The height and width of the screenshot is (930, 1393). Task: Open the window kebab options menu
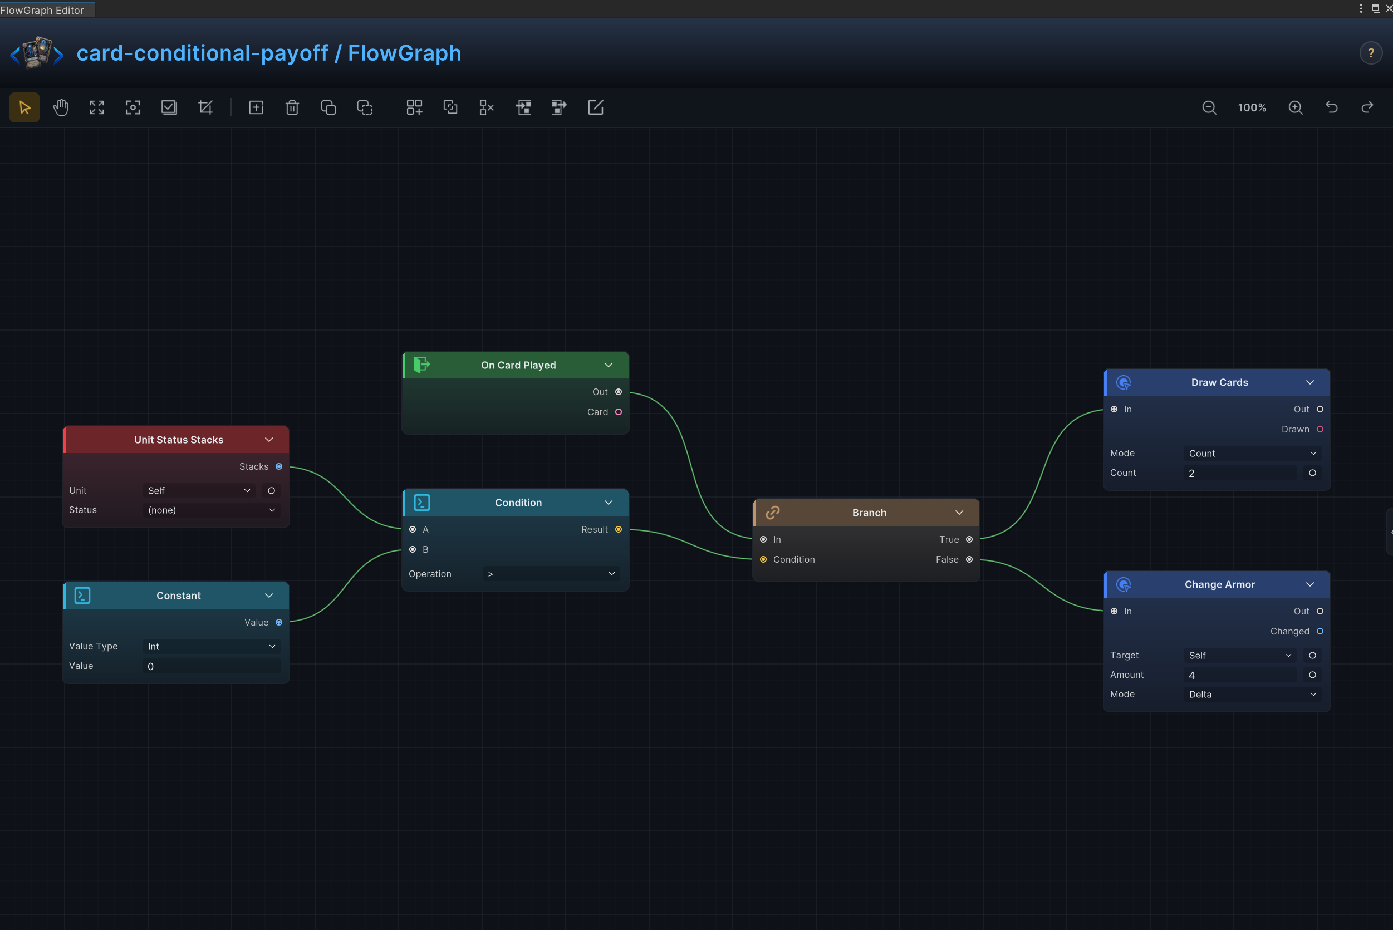1361,8
